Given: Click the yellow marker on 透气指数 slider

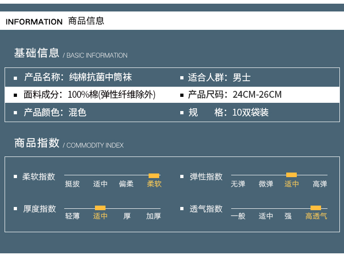Looking at the screenshot, I should point(316,208).
